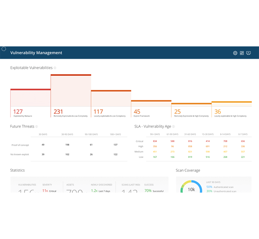Click Low 15-30 days value 516

click(x=208, y=157)
